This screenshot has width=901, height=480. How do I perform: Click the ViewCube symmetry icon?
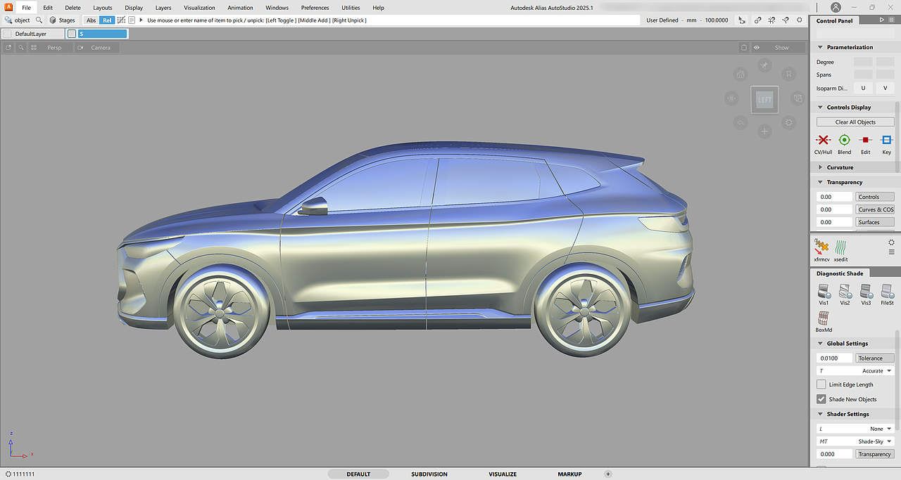point(732,98)
